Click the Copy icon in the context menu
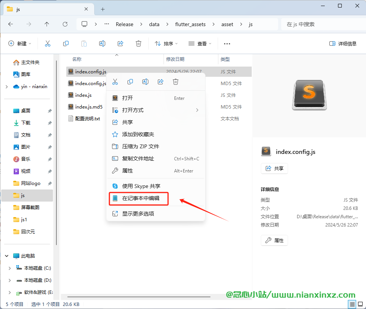Viewport: 366px width, 309px height. pos(130,82)
